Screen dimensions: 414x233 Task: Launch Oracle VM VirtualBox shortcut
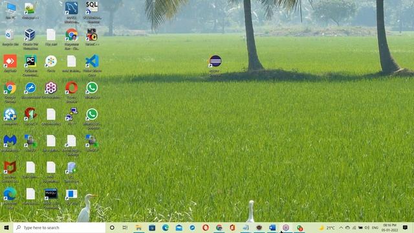30,39
